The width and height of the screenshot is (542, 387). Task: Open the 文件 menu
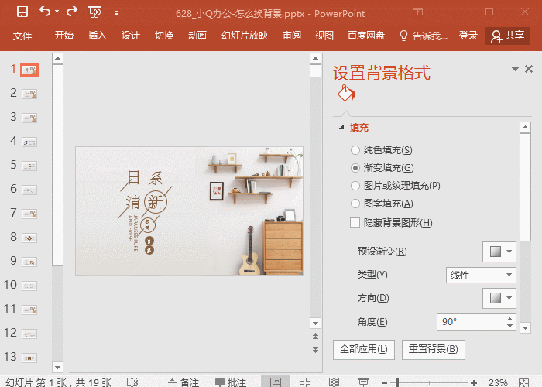click(22, 36)
